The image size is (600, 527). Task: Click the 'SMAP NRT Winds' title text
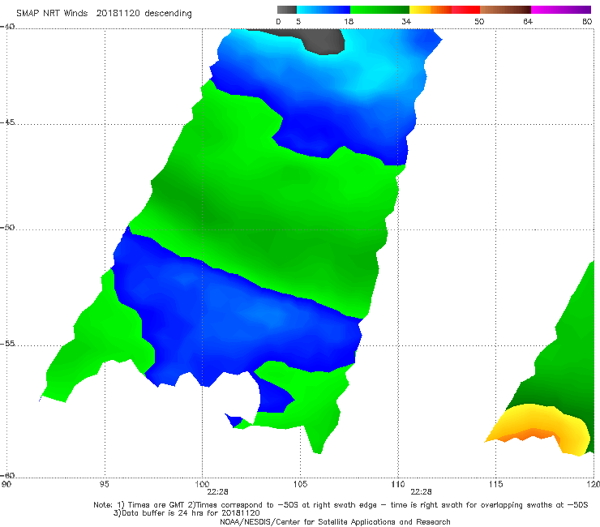(x=52, y=13)
